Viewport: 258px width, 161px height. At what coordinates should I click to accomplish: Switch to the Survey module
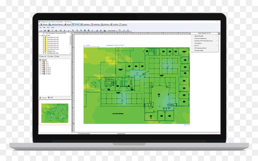coord(67,25)
